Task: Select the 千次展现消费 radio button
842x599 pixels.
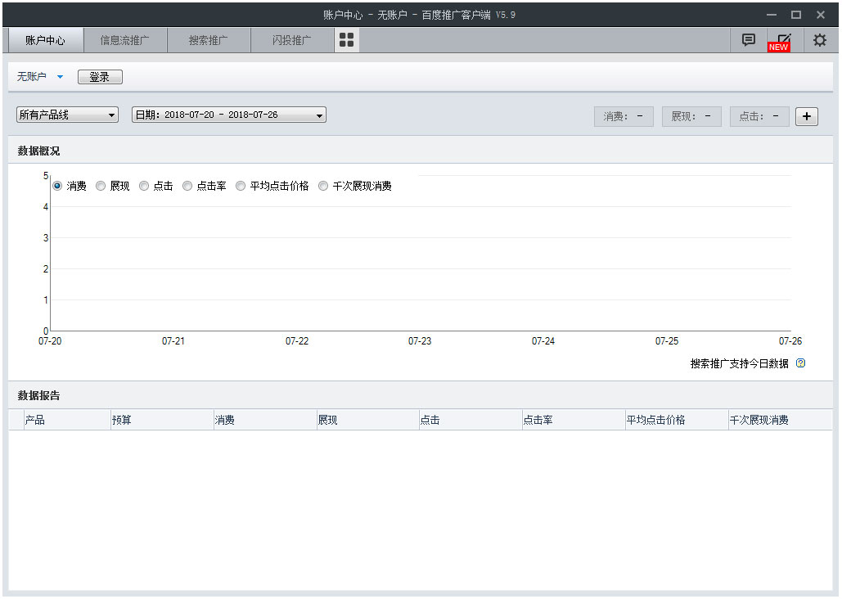Action: [x=323, y=186]
